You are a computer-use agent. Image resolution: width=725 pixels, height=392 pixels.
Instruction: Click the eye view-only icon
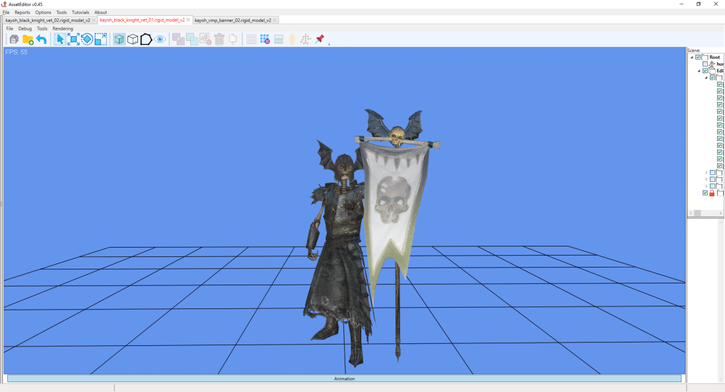click(x=160, y=40)
